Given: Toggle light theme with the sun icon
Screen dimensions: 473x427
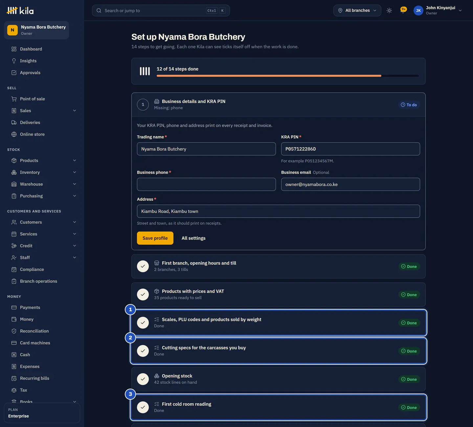Looking at the screenshot, I should (x=389, y=10).
